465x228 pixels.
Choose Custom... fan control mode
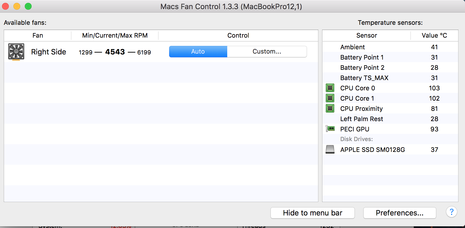(x=267, y=52)
